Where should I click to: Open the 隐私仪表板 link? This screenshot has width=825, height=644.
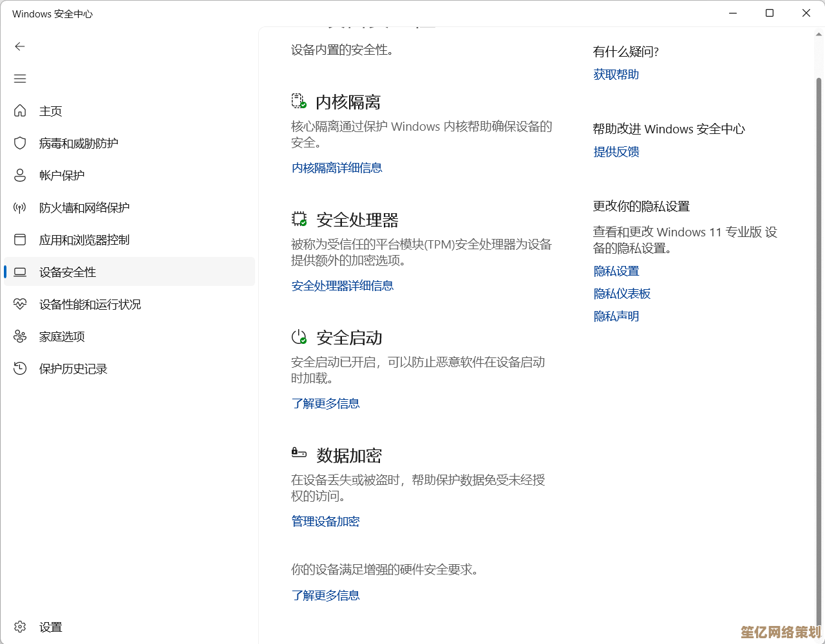[622, 294]
